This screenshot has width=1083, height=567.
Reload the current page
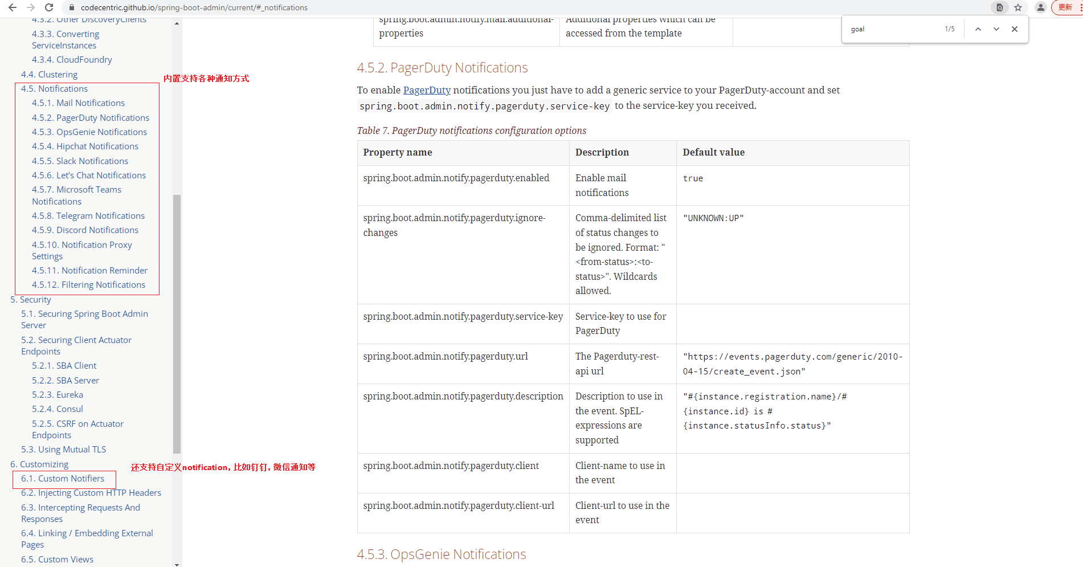coord(49,7)
